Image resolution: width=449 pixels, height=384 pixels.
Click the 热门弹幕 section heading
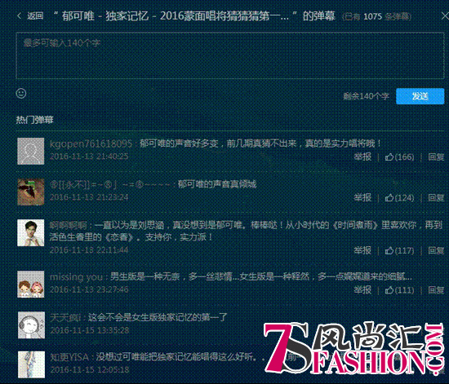[34, 120]
